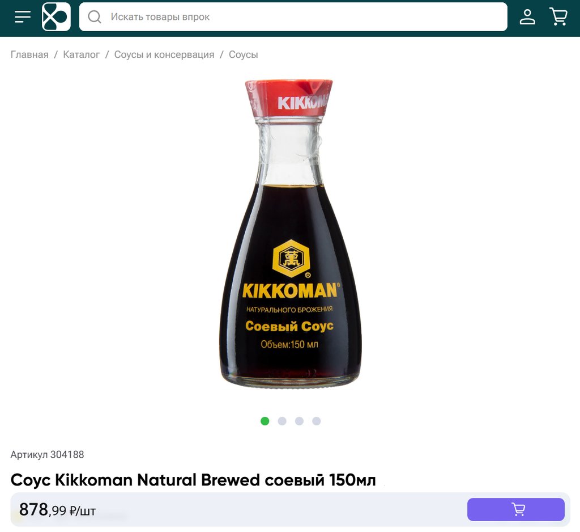Select the second carousel dot
Viewport: 580px width, 532px height.
(x=282, y=421)
